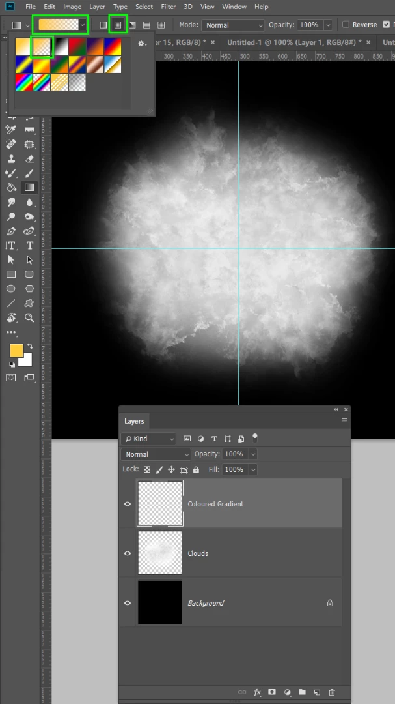Select the Paint Bucket tool
This screenshot has width=395, height=704.
click(11, 188)
